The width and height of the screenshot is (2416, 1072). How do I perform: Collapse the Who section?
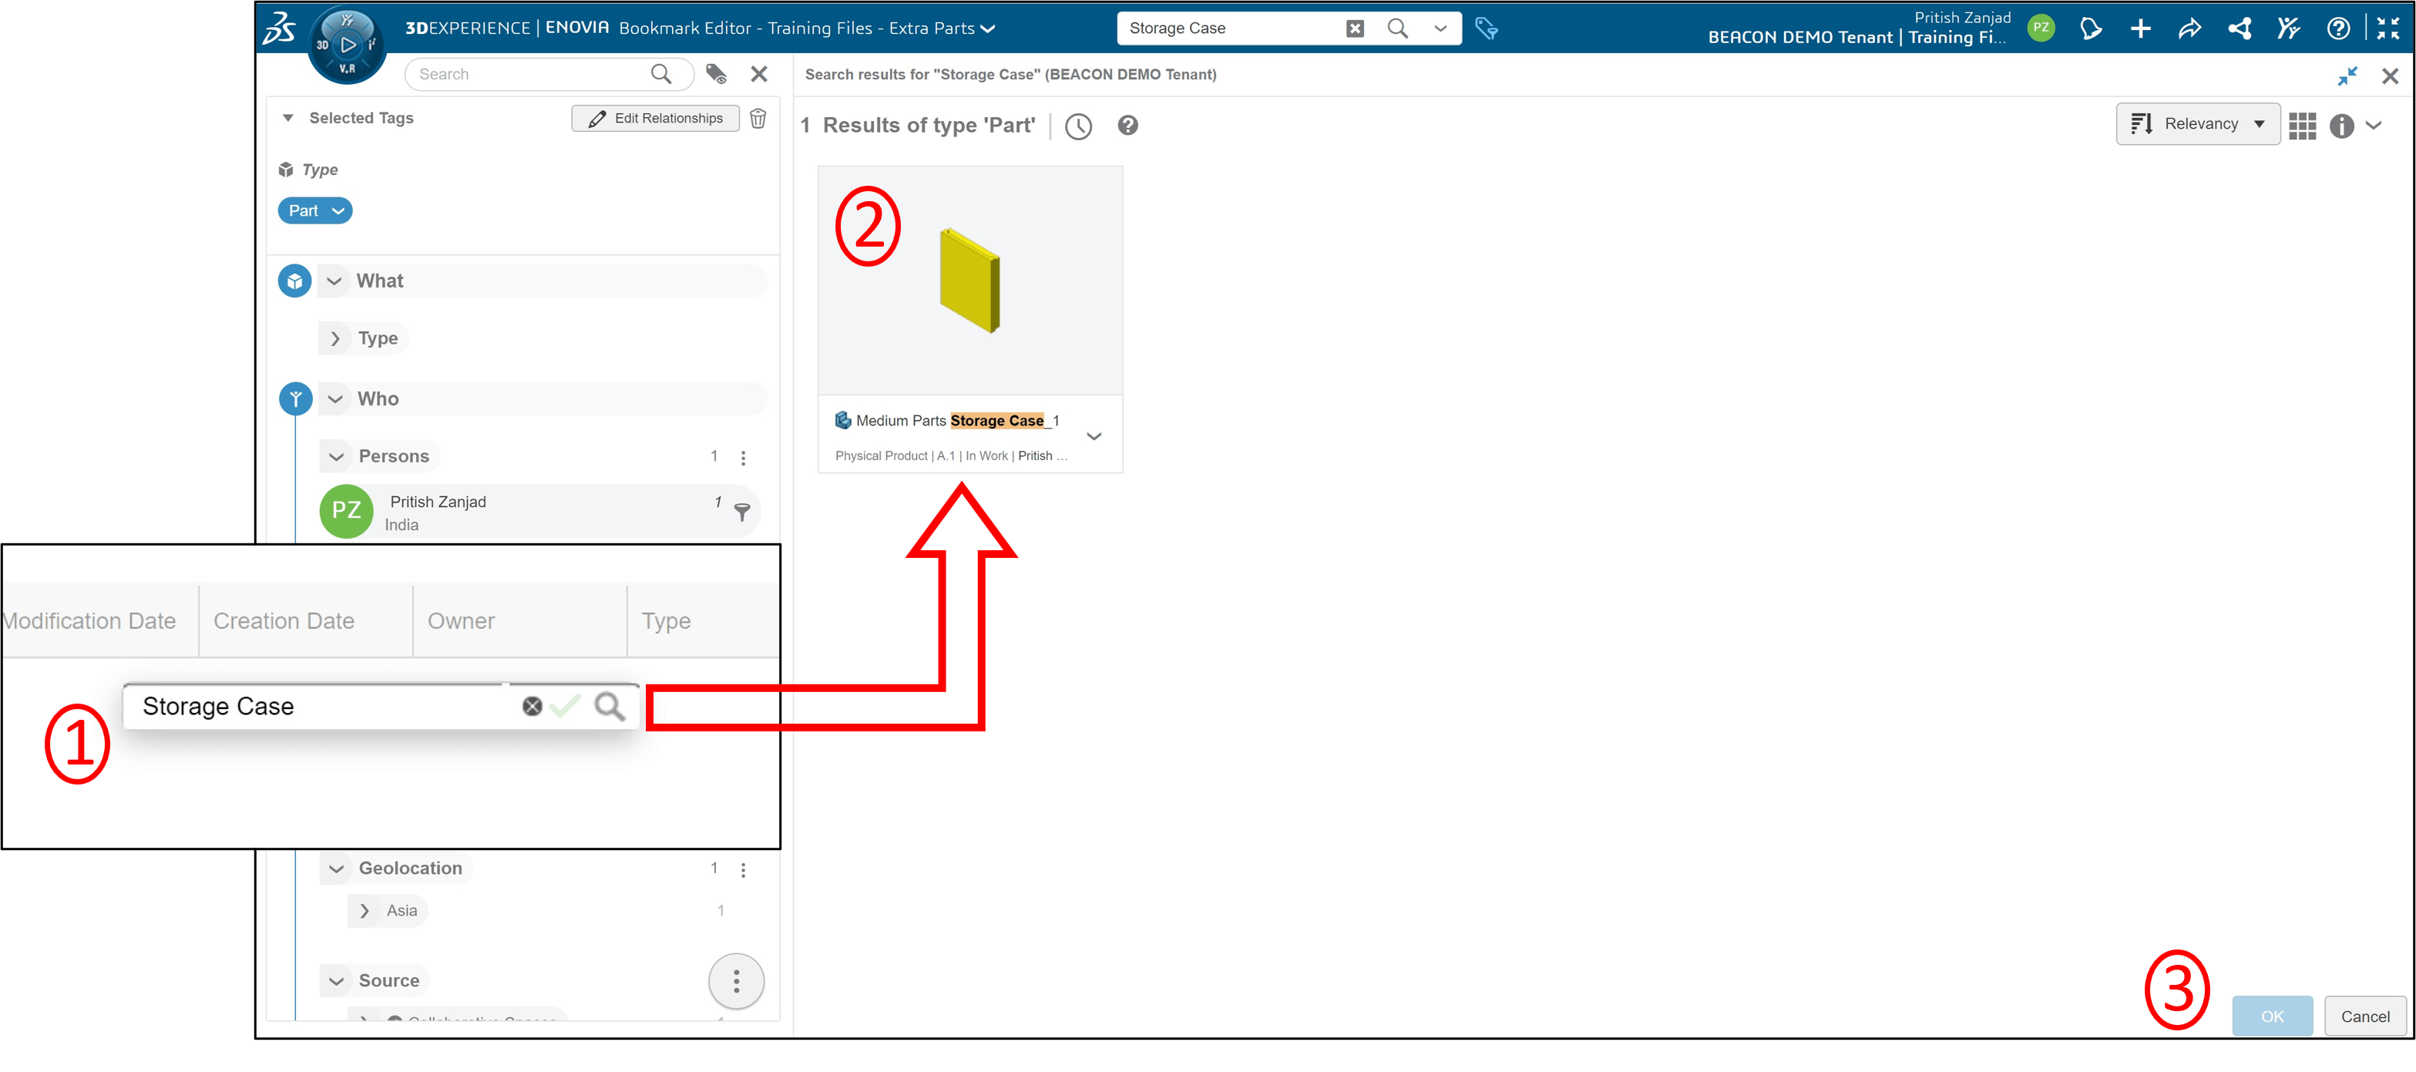point(334,398)
